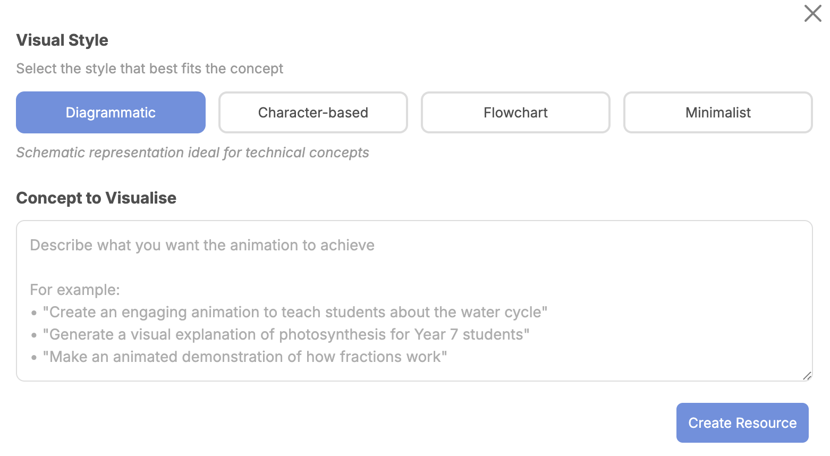
Task: Click the 'For example:' placeholder text
Action: pos(75,290)
